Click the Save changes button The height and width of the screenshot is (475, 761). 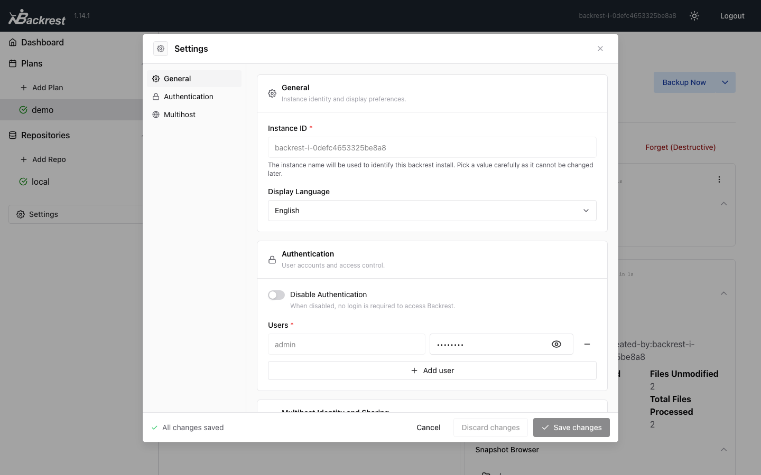[x=571, y=427]
